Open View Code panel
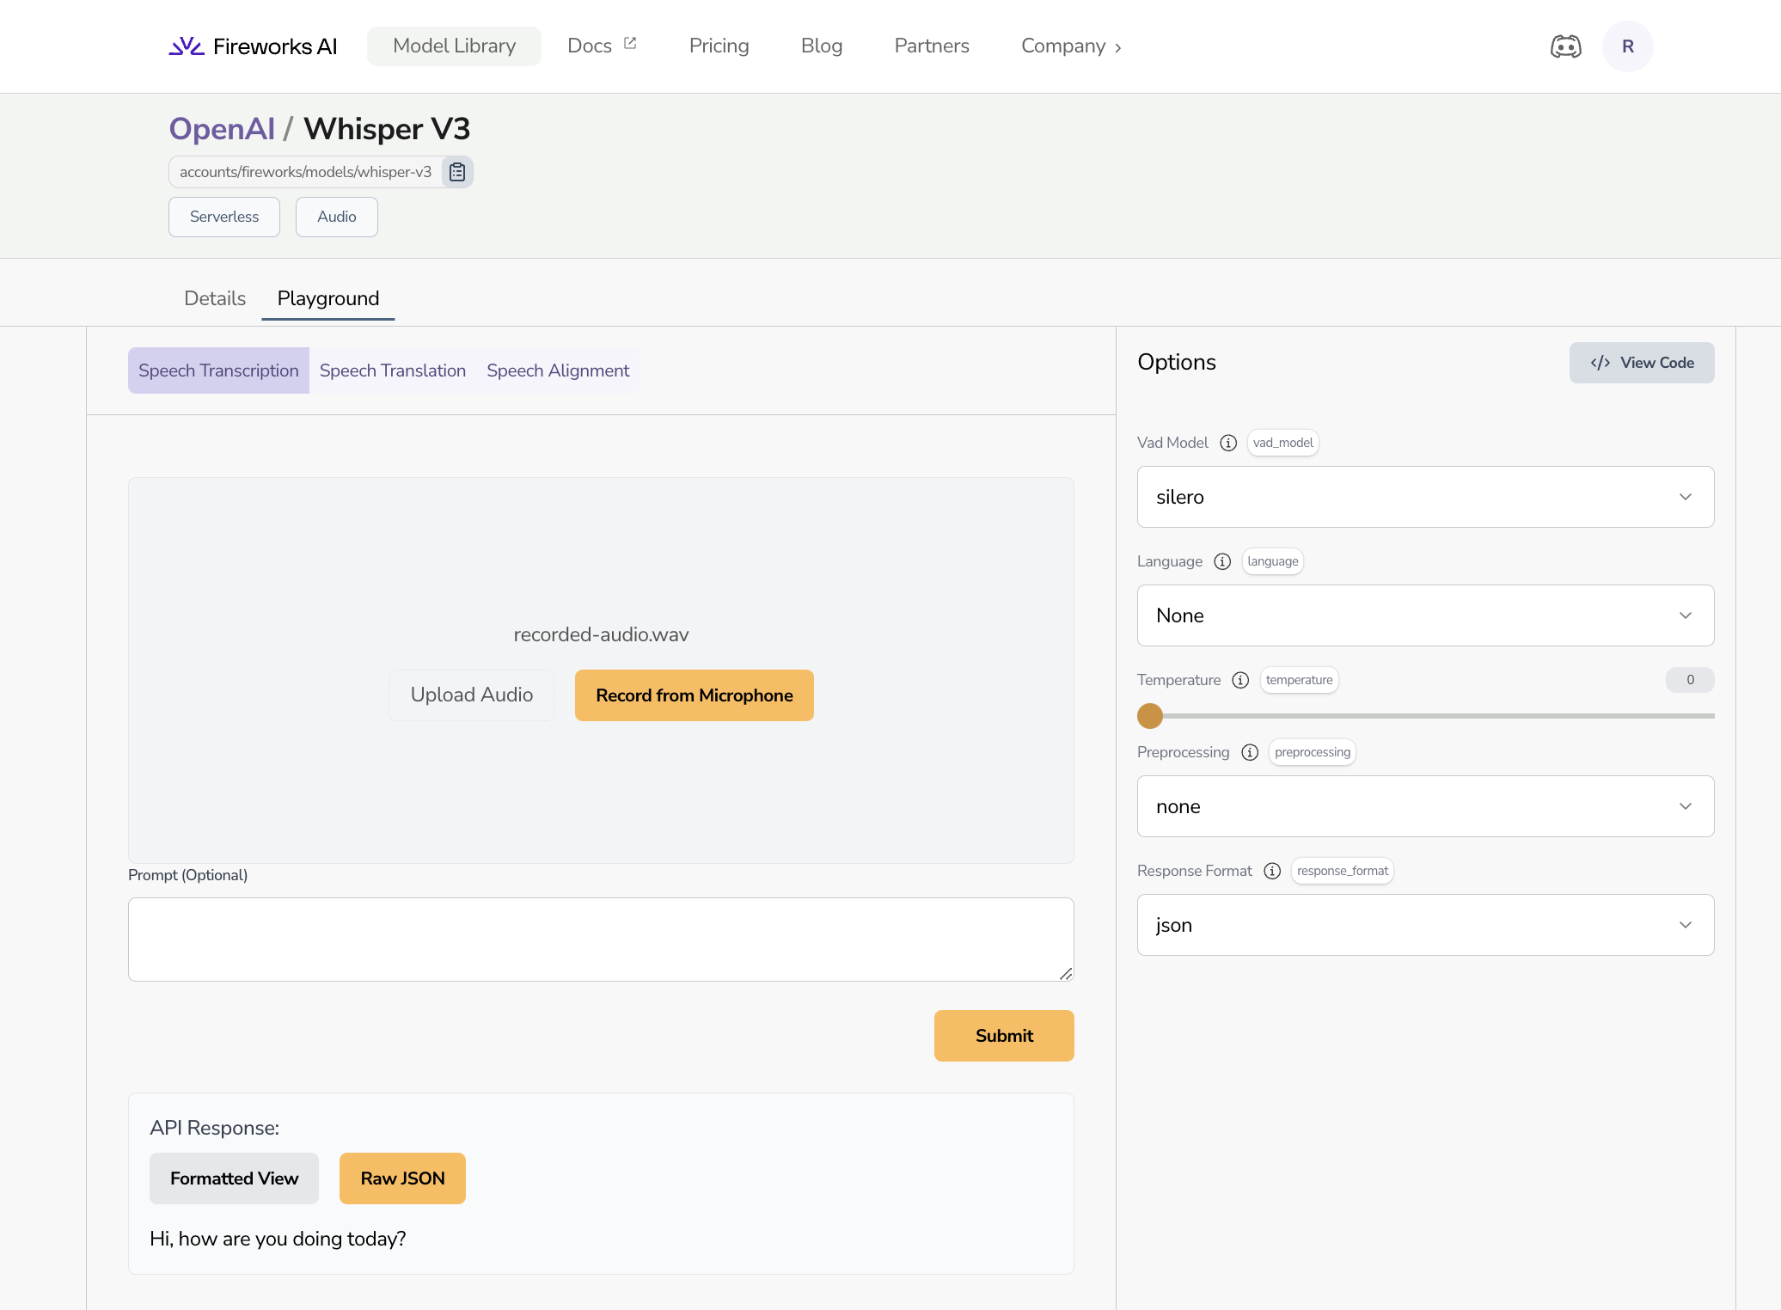Image resolution: width=1781 pixels, height=1310 pixels. tap(1642, 363)
